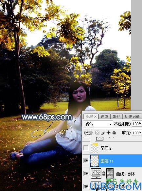142x191 pixels.
Task: Click the 不透明度 value field
Action: coord(137,124)
